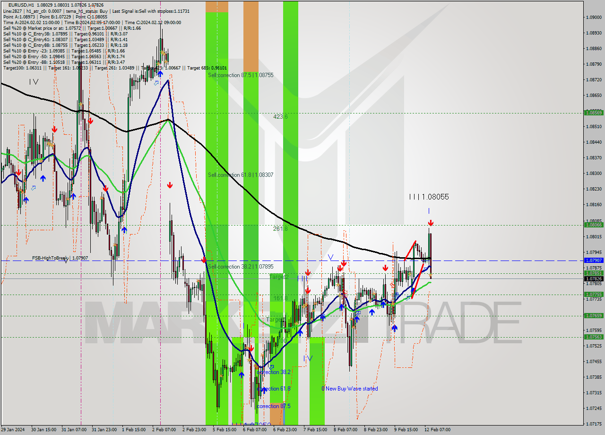Viewport: 605px width, 435px height.
Task: Click the 1.07455 price axis label
Action: pyautogui.click(x=594, y=361)
